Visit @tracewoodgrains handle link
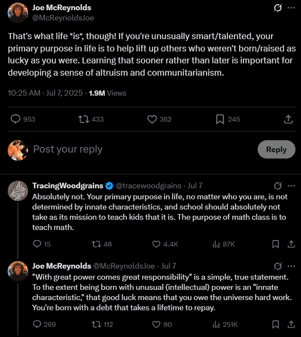This screenshot has height=337, width=301. [148, 185]
